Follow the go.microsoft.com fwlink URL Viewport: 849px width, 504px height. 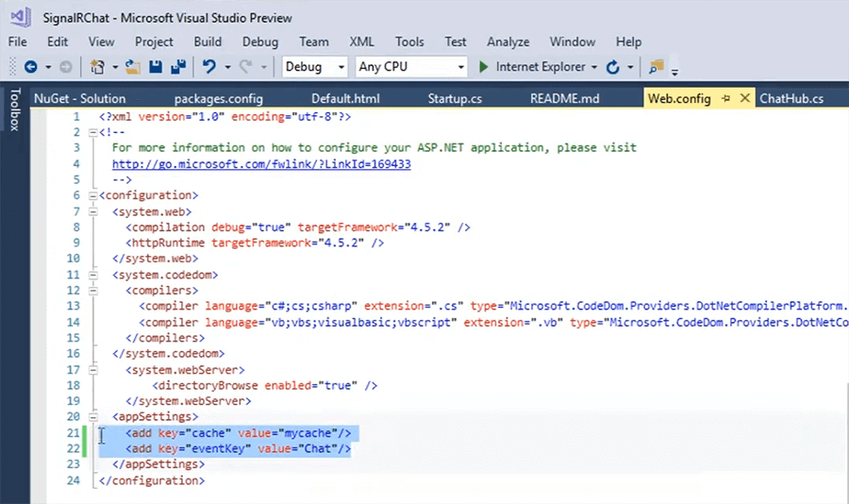pos(261,163)
